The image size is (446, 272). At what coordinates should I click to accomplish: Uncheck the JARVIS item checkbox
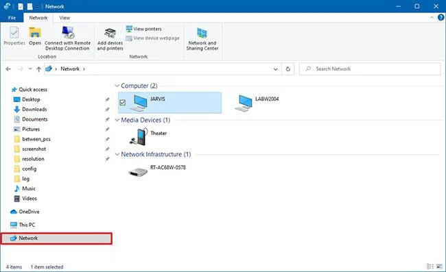[123, 103]
